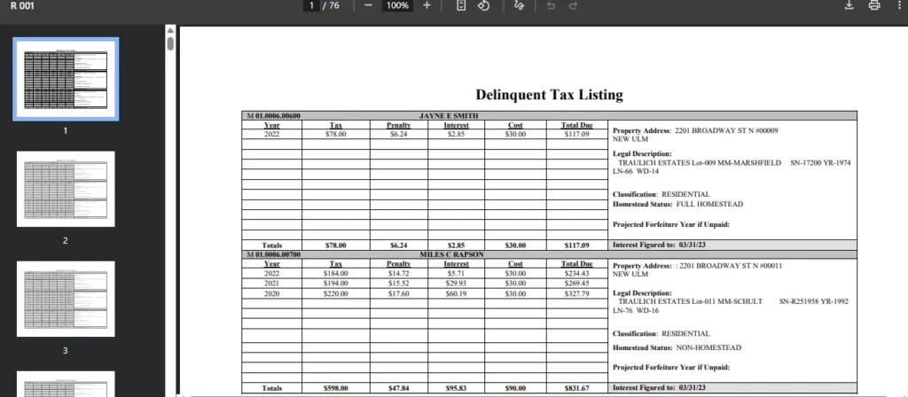The width and height of the screenshot is (908, 397).
Task: Click grand total '$831.67'
Action: pos(576,388)
